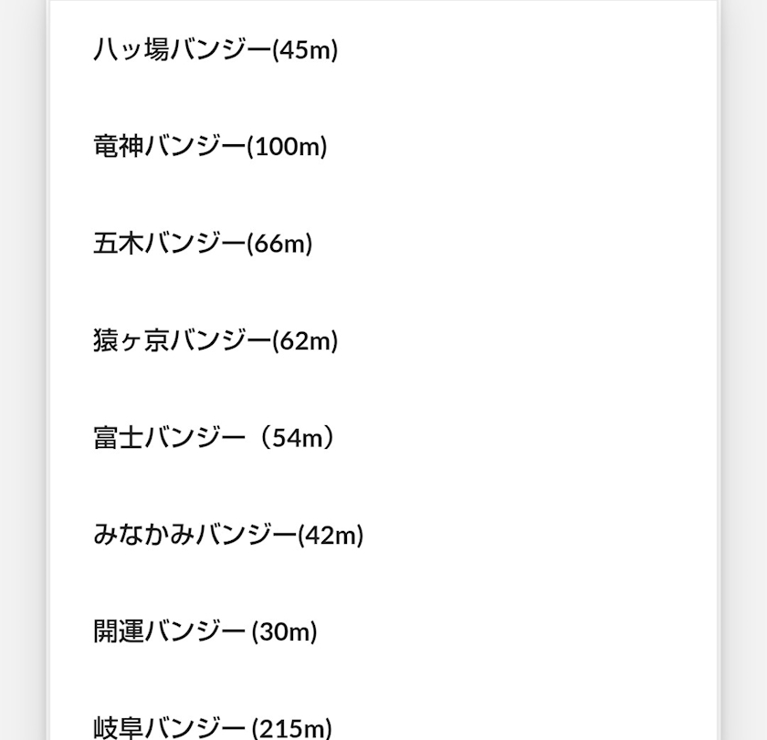Choose the 富士バンジー（54m）option

pos(215,437)
